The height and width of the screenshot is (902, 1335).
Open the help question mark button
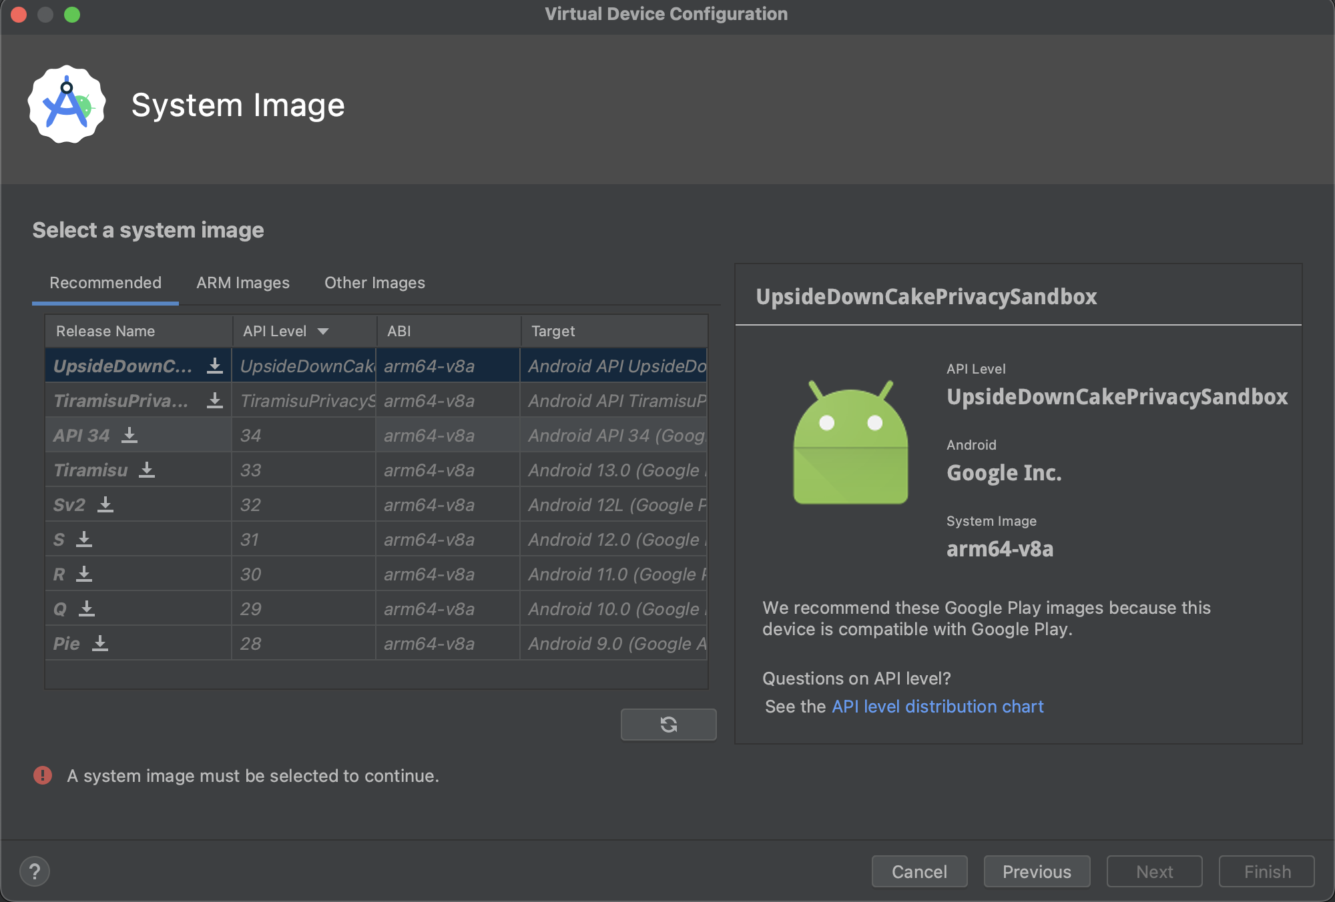point(35,871)
